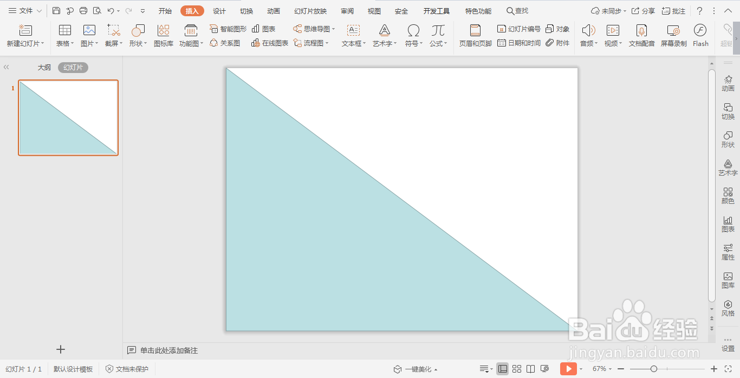
Task: Insert 艺术字 word art from ribbon
Action: click(x=385, y=36)
